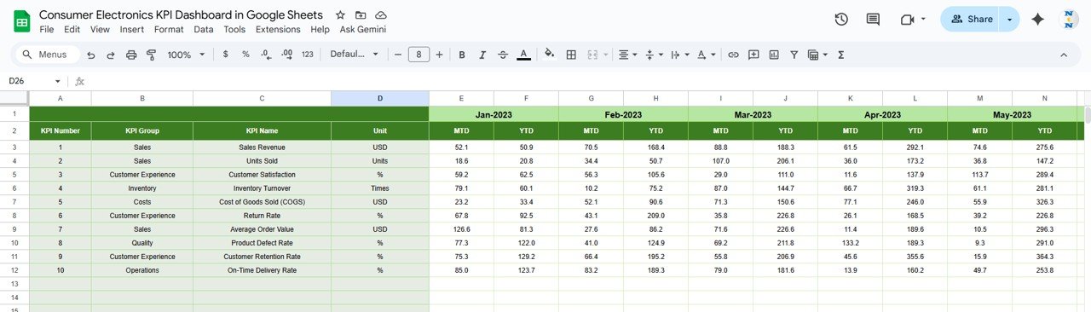This screenshot has height=312, width=1091.
Task: Search the Menus box
Action: pyautogui.click(x=48, y=55)
